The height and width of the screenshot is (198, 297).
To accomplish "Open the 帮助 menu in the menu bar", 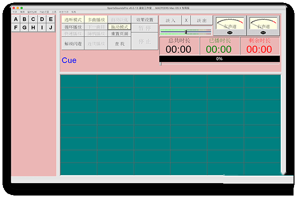I will pos(74,12).
